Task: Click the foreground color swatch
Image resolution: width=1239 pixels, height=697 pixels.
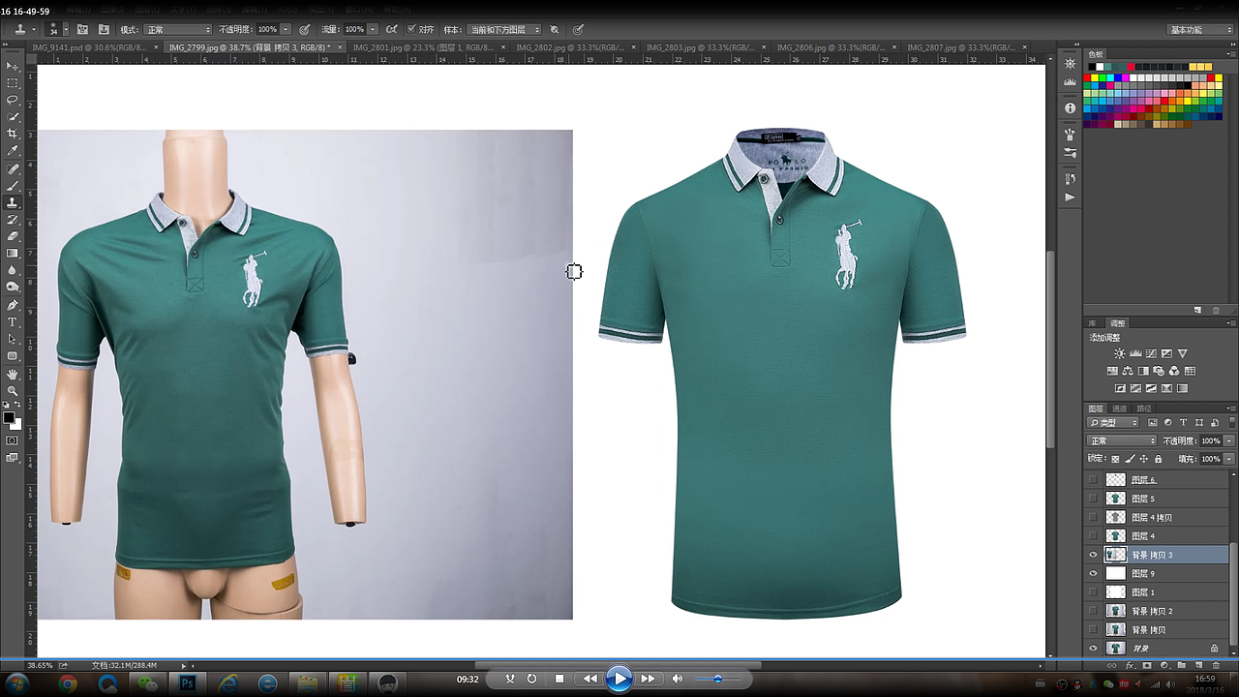Action: point(9,418)
